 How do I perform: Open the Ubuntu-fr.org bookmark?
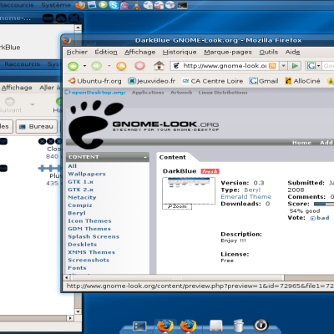(x=95, y=81)
